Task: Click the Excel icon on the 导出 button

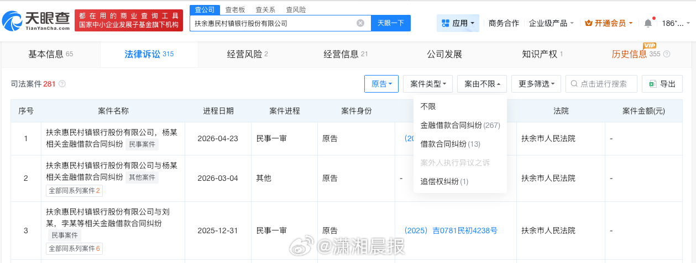Action: [x=653, y=84]
